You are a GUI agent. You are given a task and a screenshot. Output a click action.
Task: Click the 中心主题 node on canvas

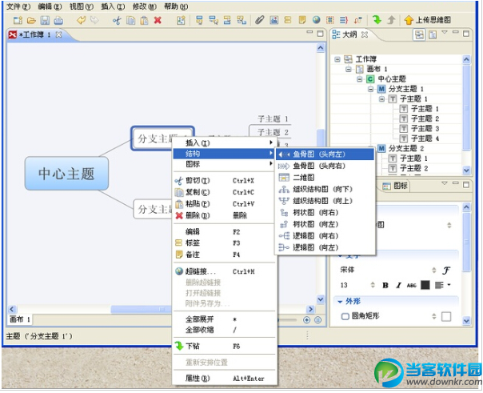pos(66,173)
